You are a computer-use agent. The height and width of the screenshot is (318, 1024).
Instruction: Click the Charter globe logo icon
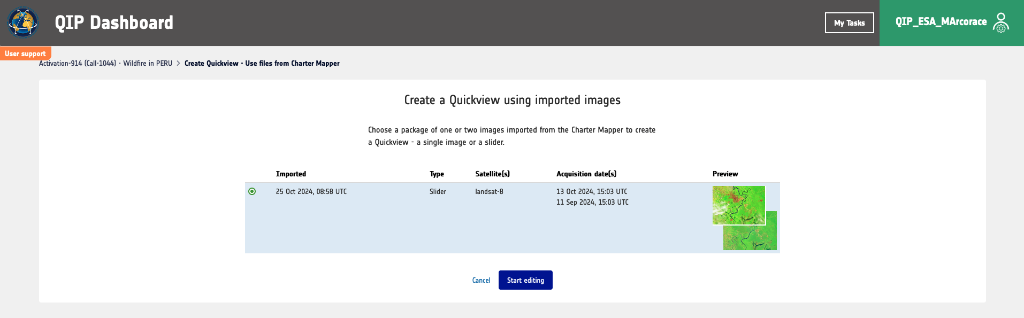pos(23,22)
